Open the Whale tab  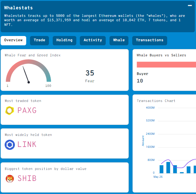[119, 41]
